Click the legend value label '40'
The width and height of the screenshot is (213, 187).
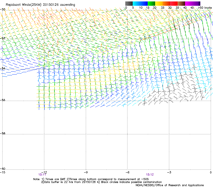185,8
